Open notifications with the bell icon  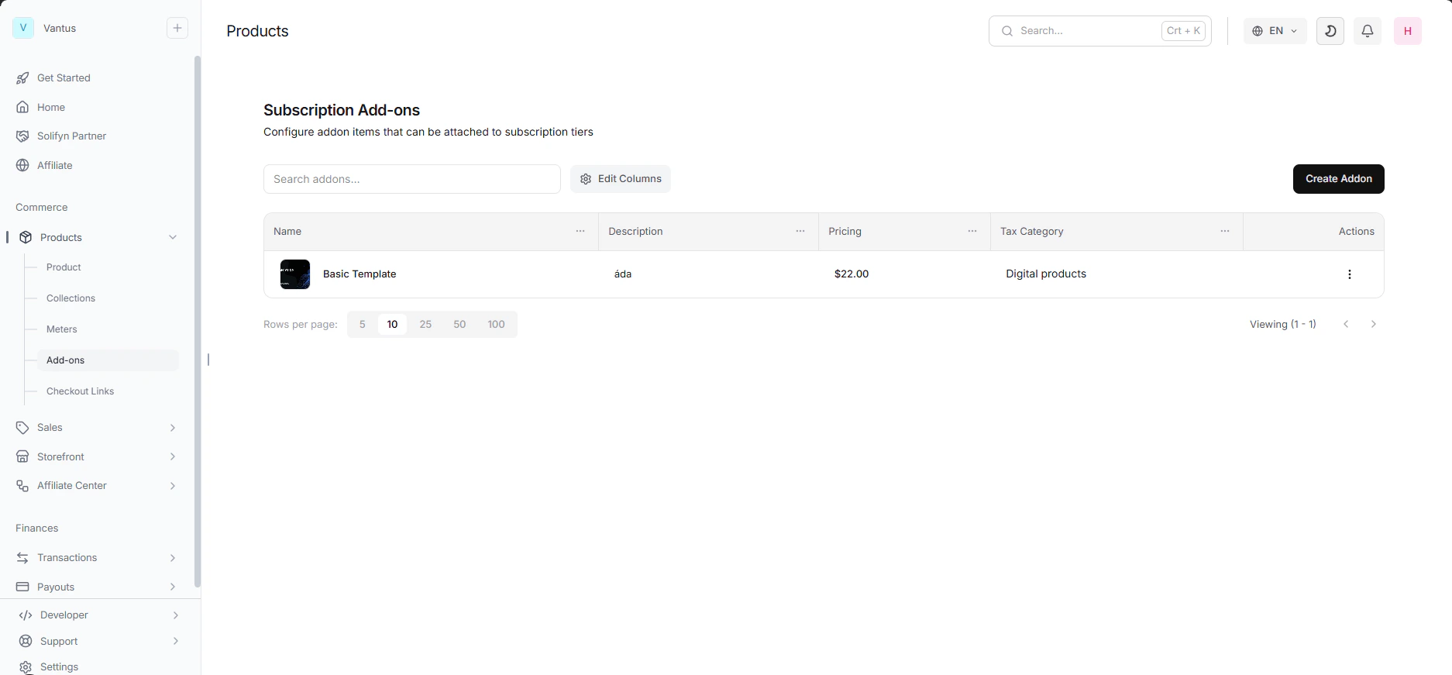tap(1368, 31)
